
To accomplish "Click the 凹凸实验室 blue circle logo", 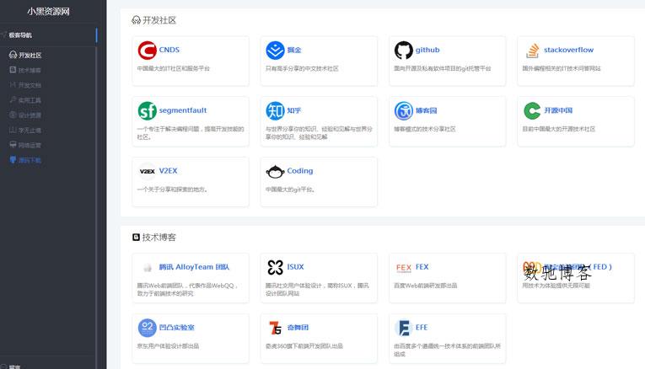I will (147, 328).
